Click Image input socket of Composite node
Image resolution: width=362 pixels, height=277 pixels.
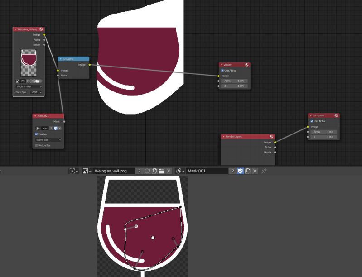coord(308,127)
